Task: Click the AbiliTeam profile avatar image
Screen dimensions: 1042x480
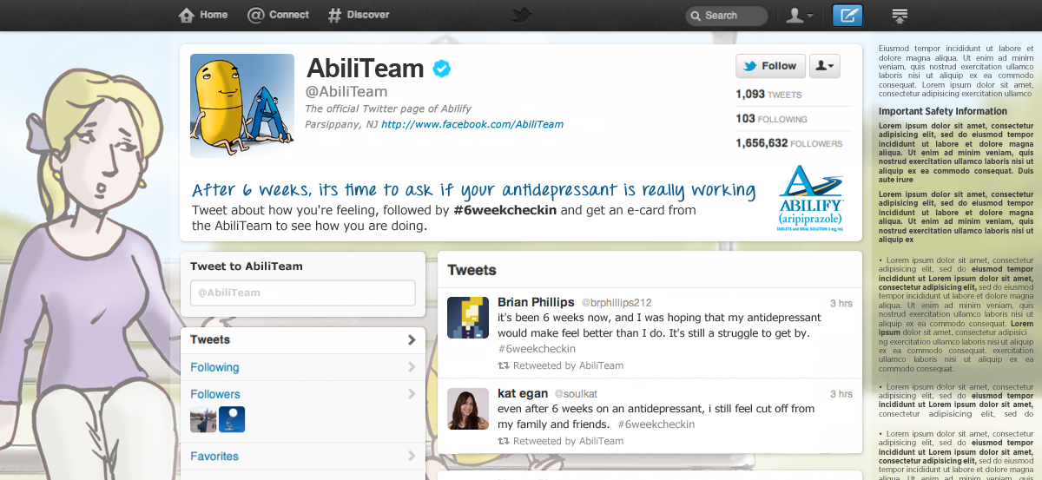Action: [242, 106]
